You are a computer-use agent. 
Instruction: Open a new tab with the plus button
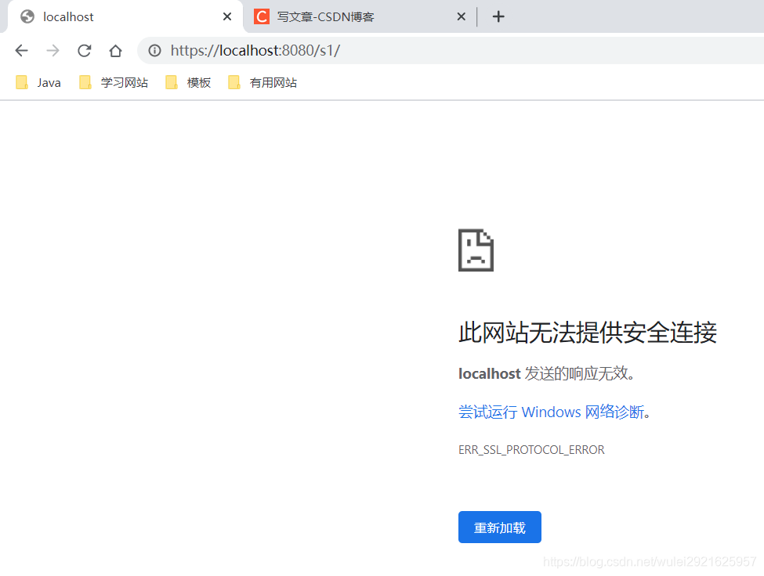498,16
